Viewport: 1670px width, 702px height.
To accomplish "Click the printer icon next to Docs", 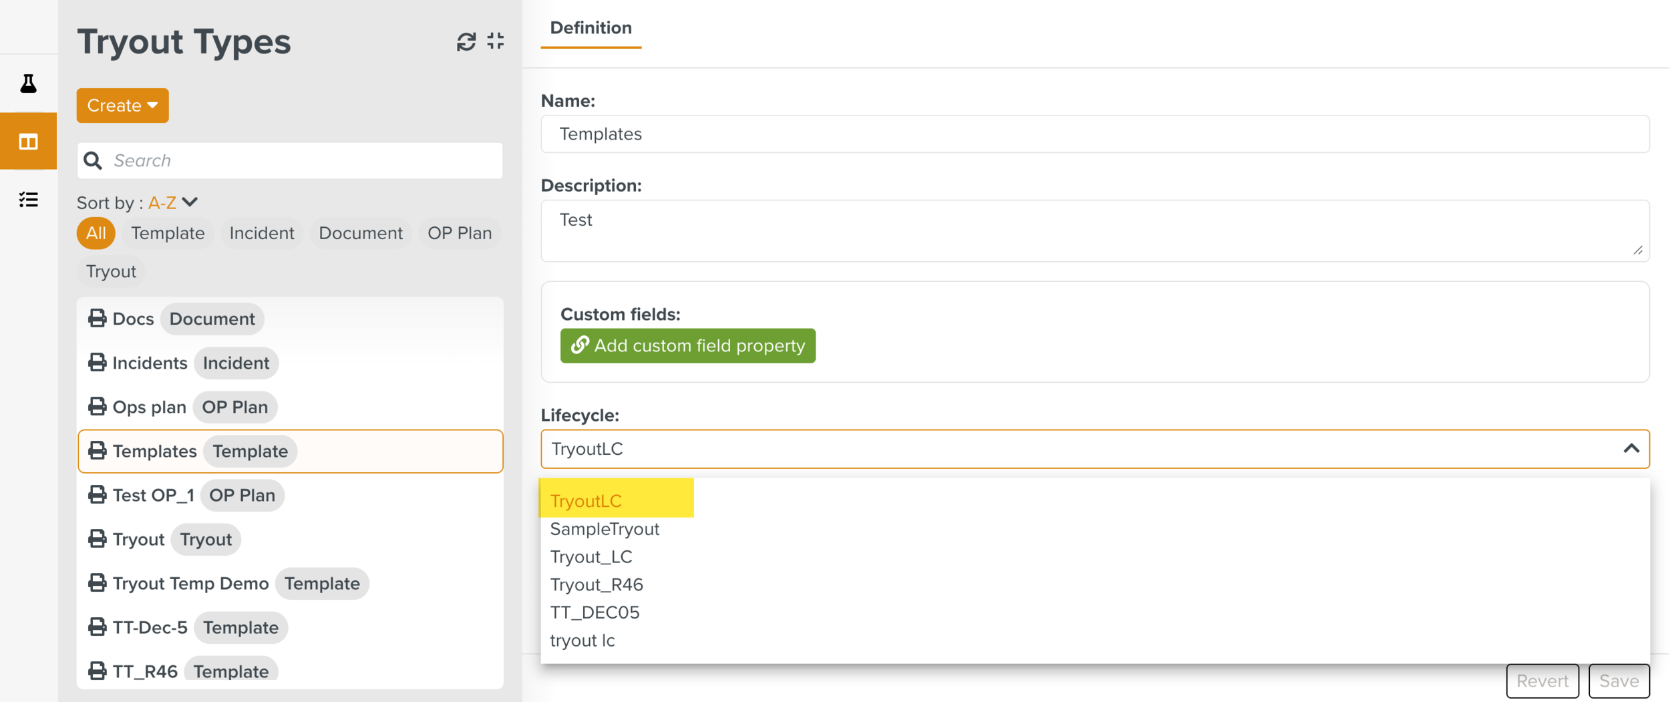I will [x=98, y=319].
